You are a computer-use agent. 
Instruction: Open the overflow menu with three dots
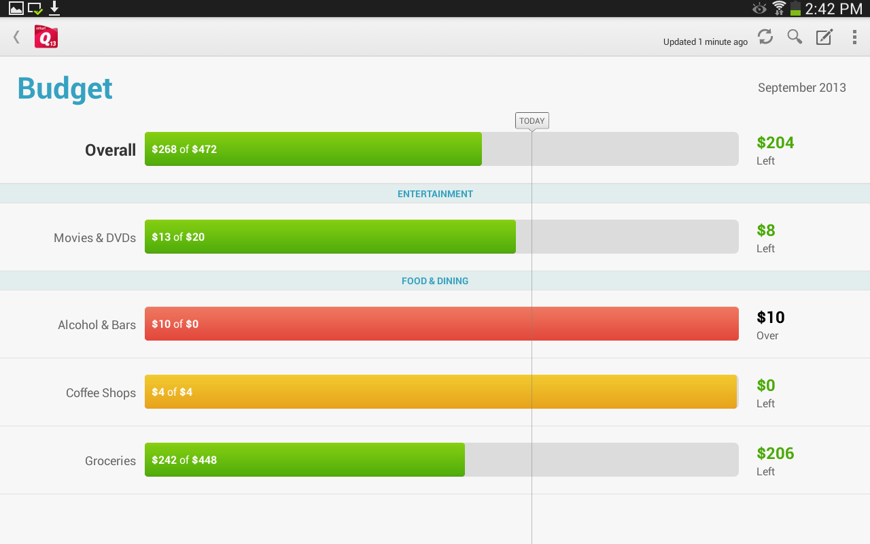tap(854, 37)
